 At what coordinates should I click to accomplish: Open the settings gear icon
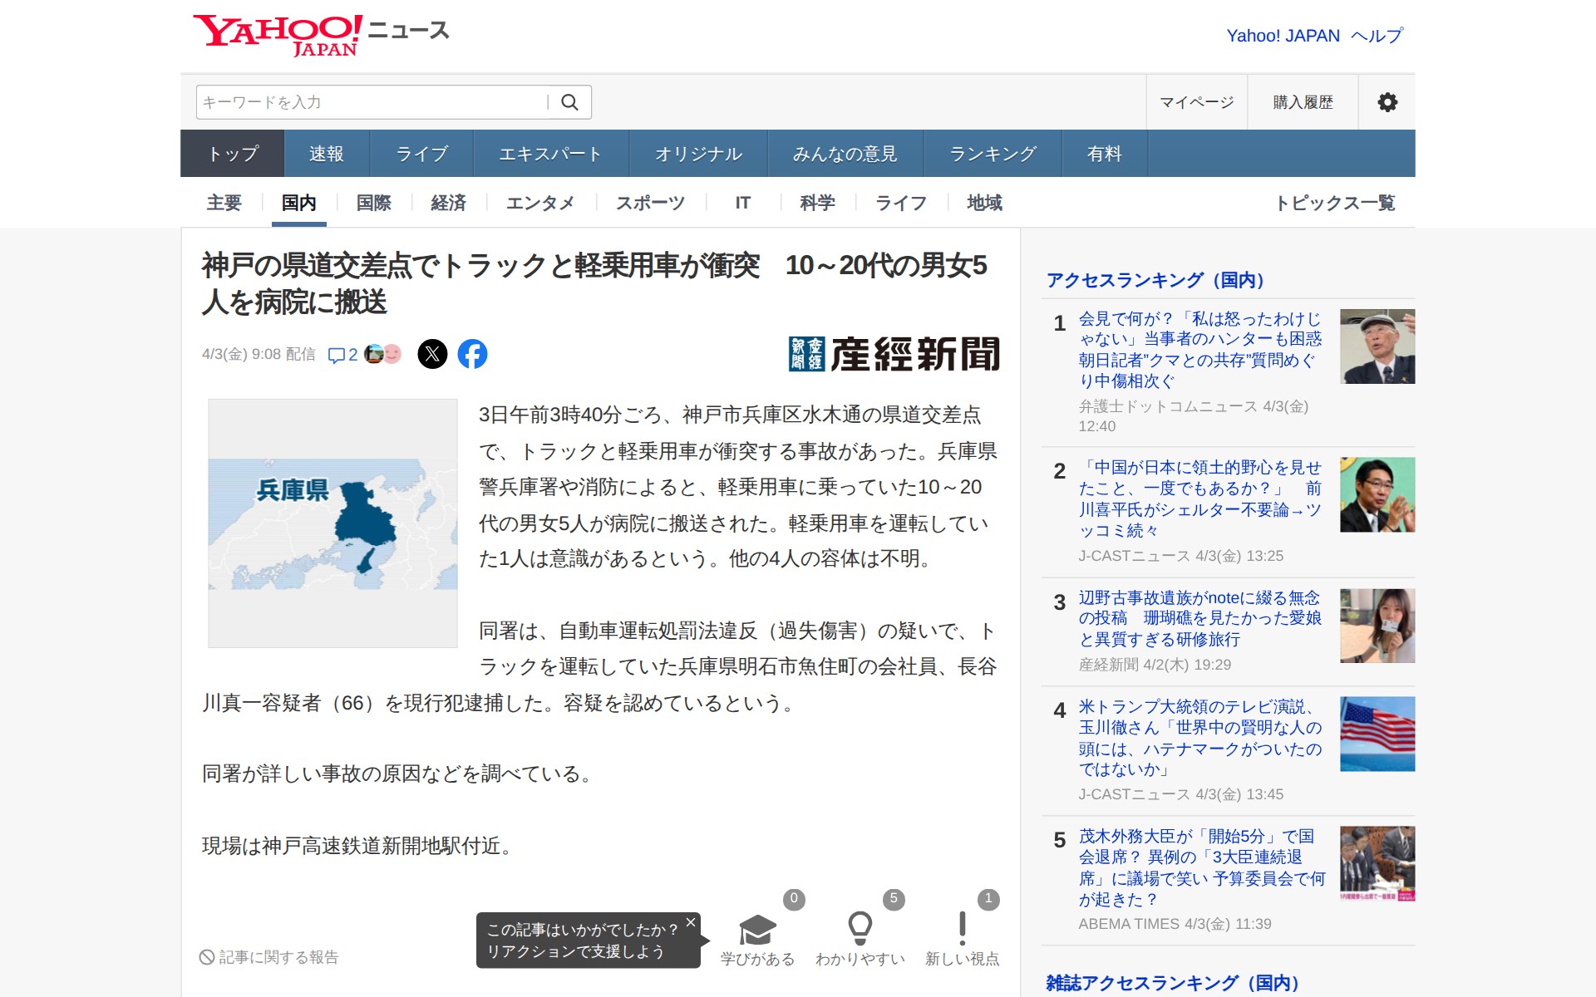point(1387,102)
